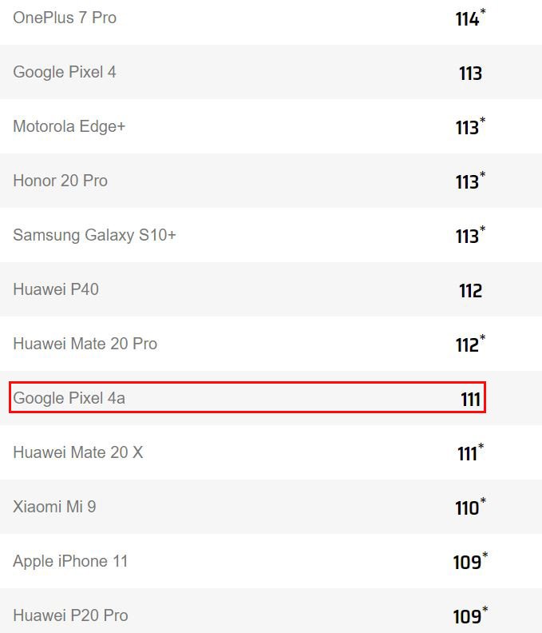Select the Huawei P20 Pro device name

pos(70,615)
